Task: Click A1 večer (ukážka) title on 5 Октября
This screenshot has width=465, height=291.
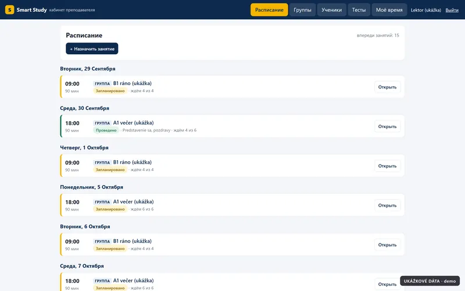Action: [133, 201]
